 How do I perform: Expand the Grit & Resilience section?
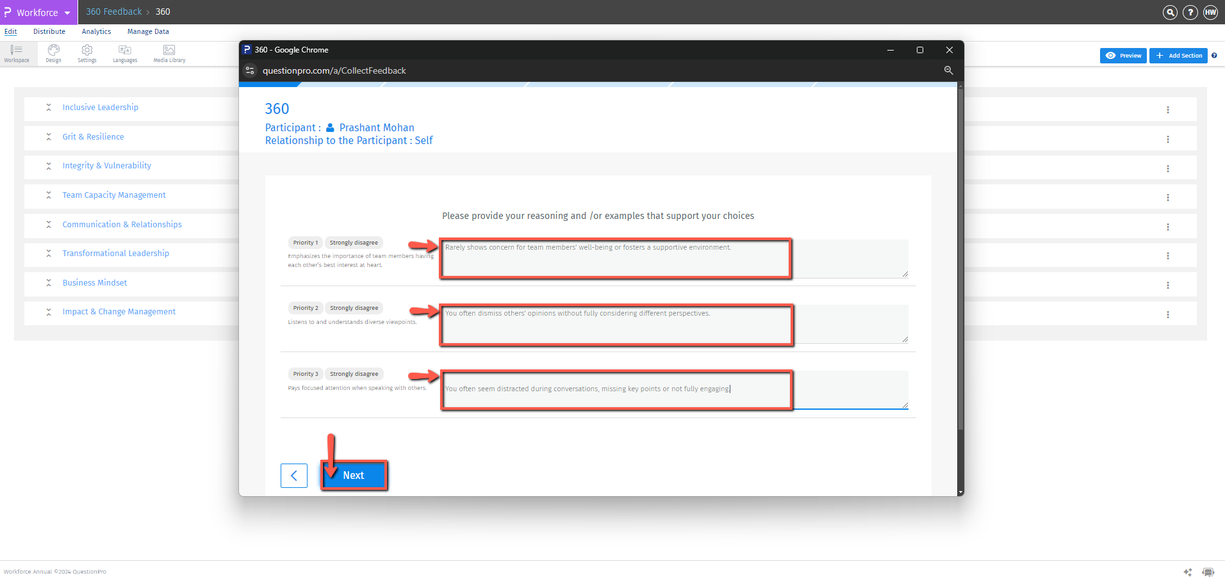(x=49, y=137)
